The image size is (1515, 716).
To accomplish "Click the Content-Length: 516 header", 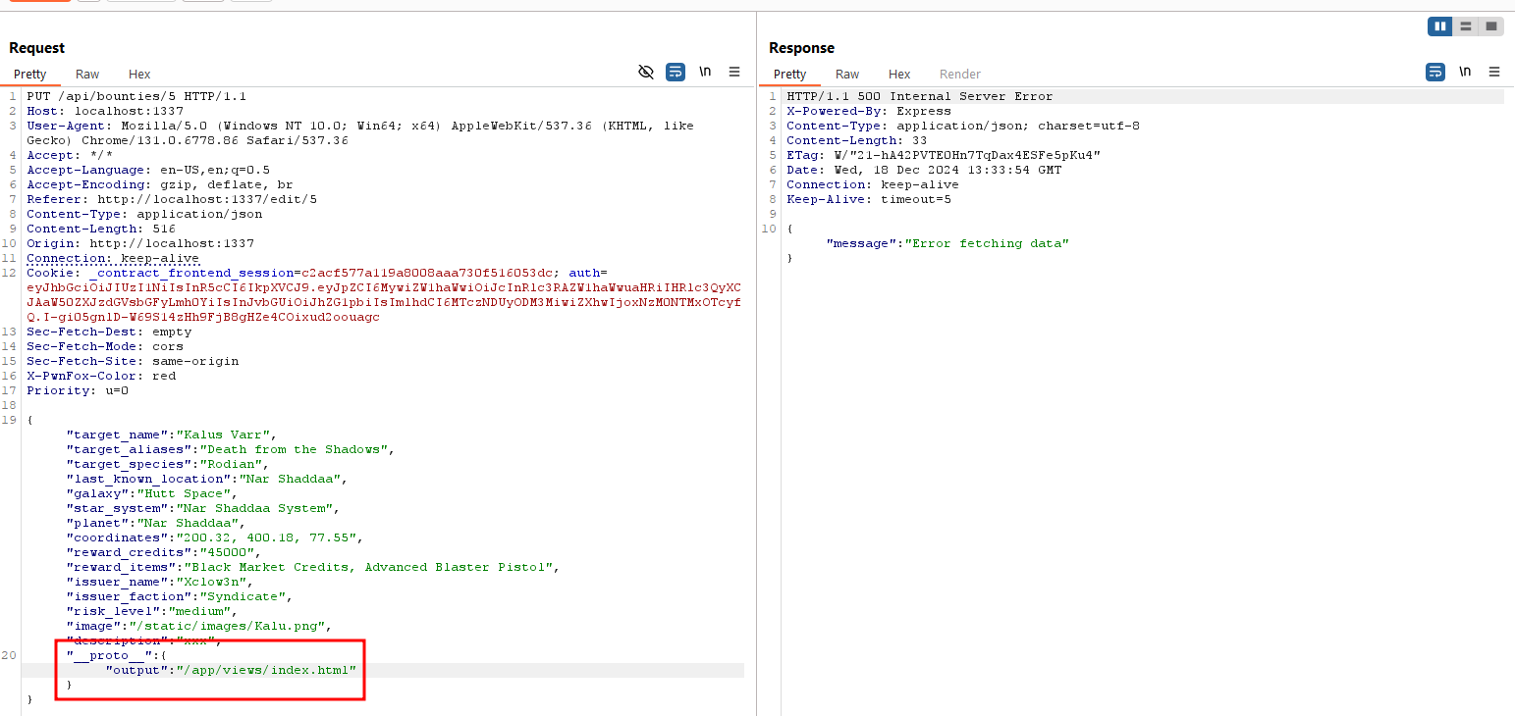I will tap(101, 229).
